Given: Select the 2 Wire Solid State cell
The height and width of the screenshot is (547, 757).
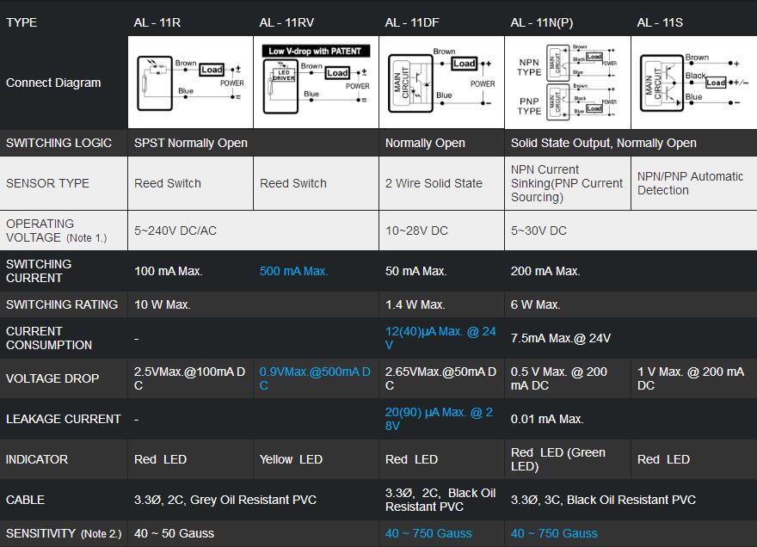Looking at the screenshot, I should [x=434, y=183].
